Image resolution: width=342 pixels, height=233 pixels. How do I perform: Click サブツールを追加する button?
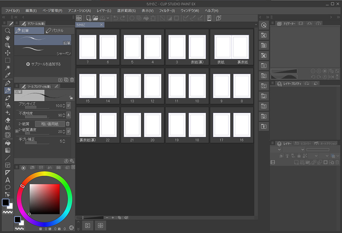coord(43,64)
